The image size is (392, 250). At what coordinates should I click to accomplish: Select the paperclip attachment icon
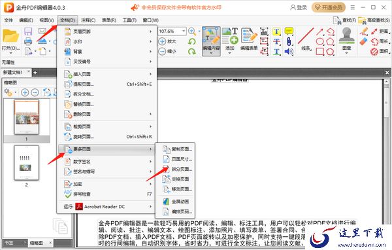coord(289,41)
